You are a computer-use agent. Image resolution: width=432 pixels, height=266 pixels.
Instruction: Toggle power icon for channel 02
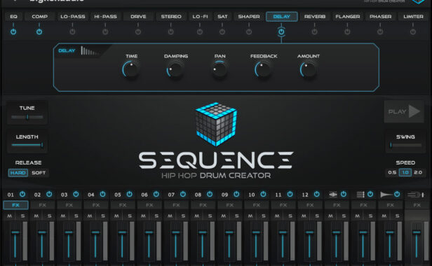49,194
